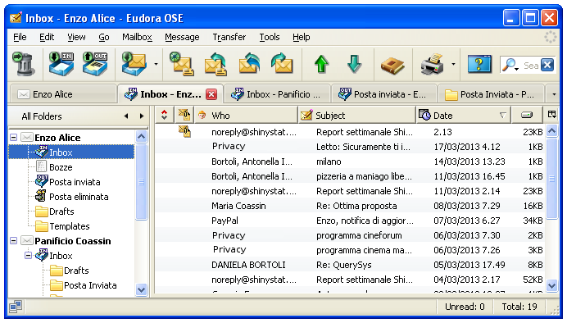567x323 pixels.
Task: Select Posta inviata folder under Enzo Alice
Action: (68, 182)
